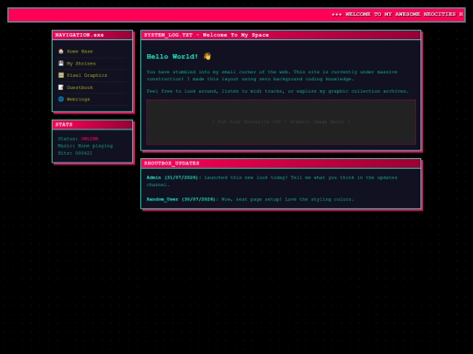Open the Webrings link
This screenshot has width=473, height=354.
pos(78,100)
